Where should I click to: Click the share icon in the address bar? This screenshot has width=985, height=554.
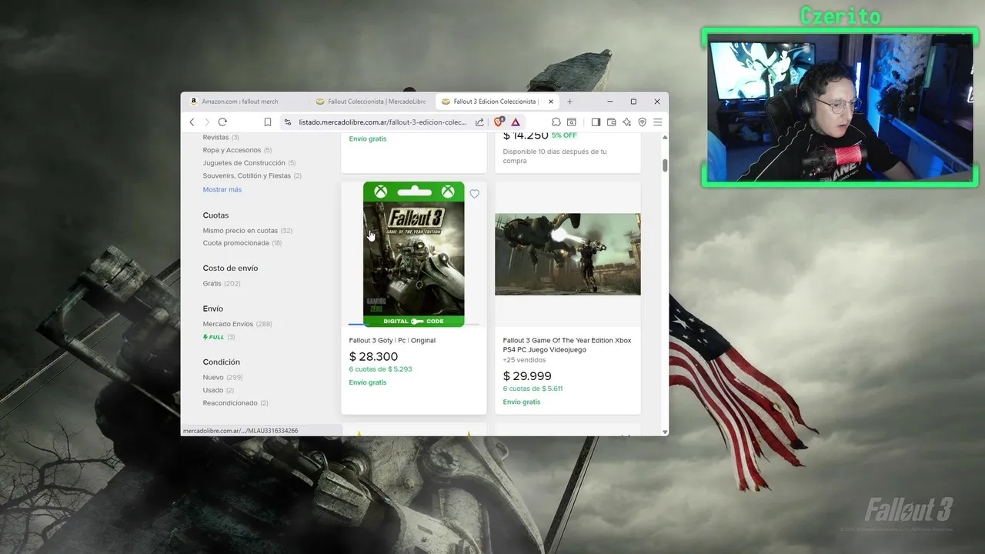point(479,122)
